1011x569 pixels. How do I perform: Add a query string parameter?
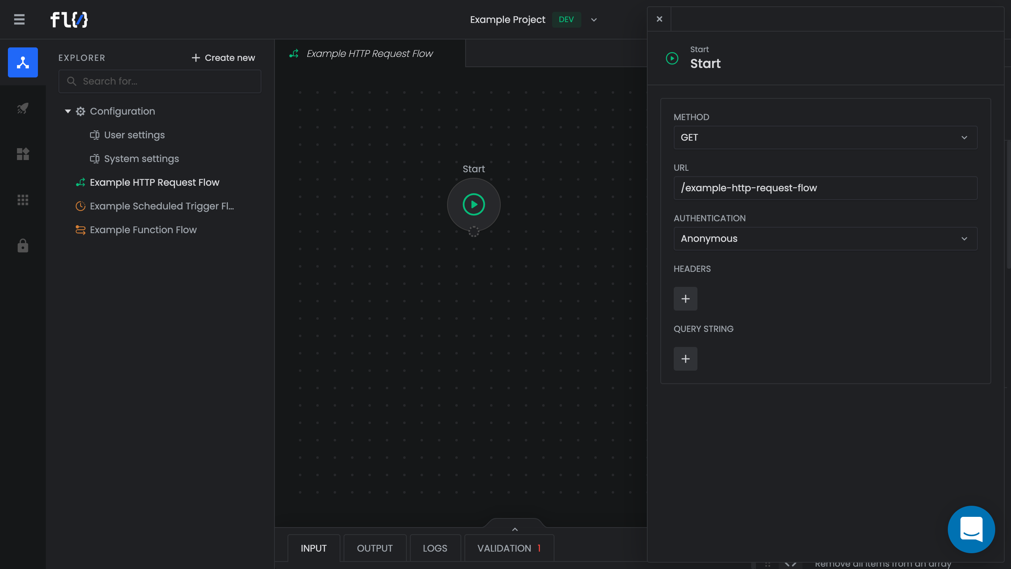(x=685, y=359)
